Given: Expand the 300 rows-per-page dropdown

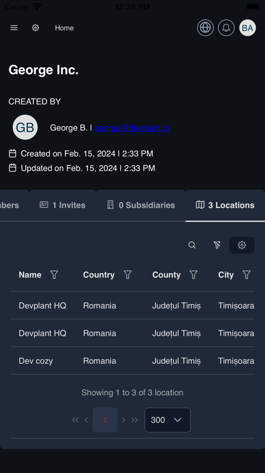Looking at the screenshot, I should 168,420.
